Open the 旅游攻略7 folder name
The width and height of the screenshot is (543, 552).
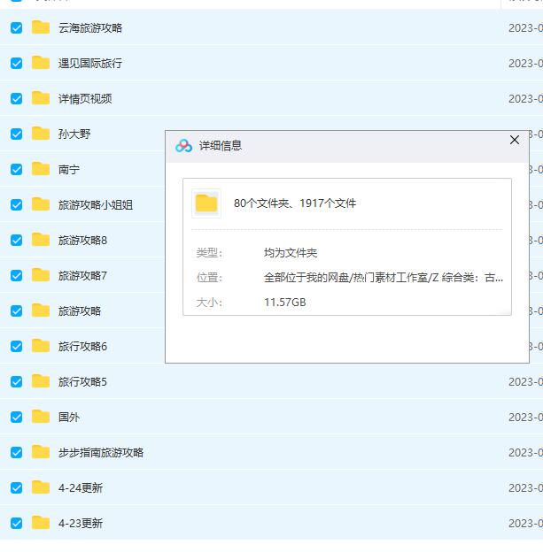pyautogui.click(x=82, y=275)
